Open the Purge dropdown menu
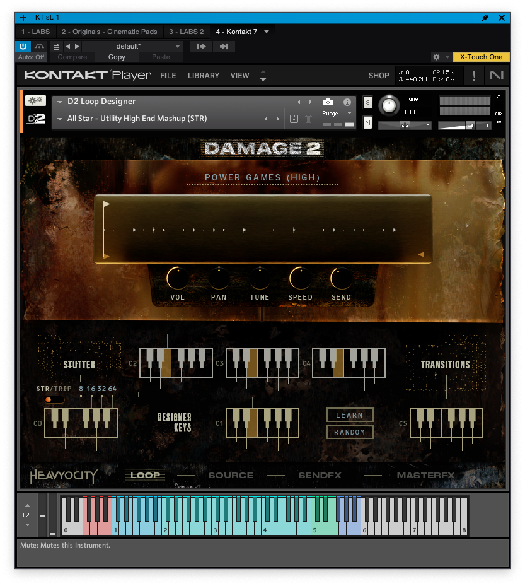The image size is (525, 586). tap(337, 114)
